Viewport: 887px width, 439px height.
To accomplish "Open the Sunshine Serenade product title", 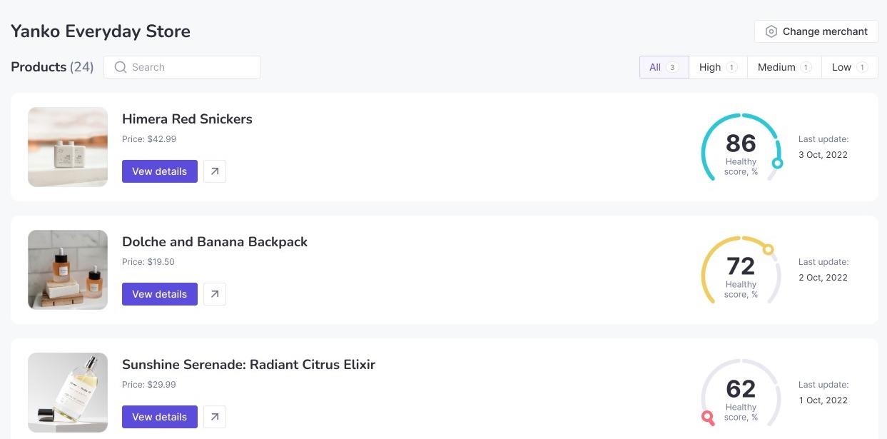I will tap(248, 364).
